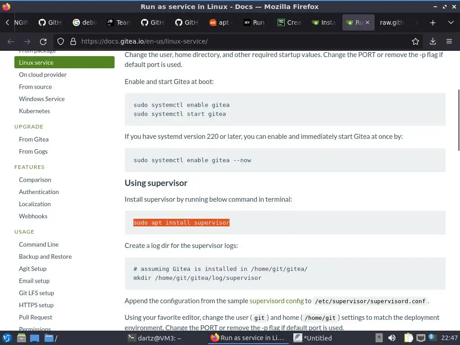Switch to the Gitea Install tab
The width and height of the screenshot is (460, 345).
(323, 22)
